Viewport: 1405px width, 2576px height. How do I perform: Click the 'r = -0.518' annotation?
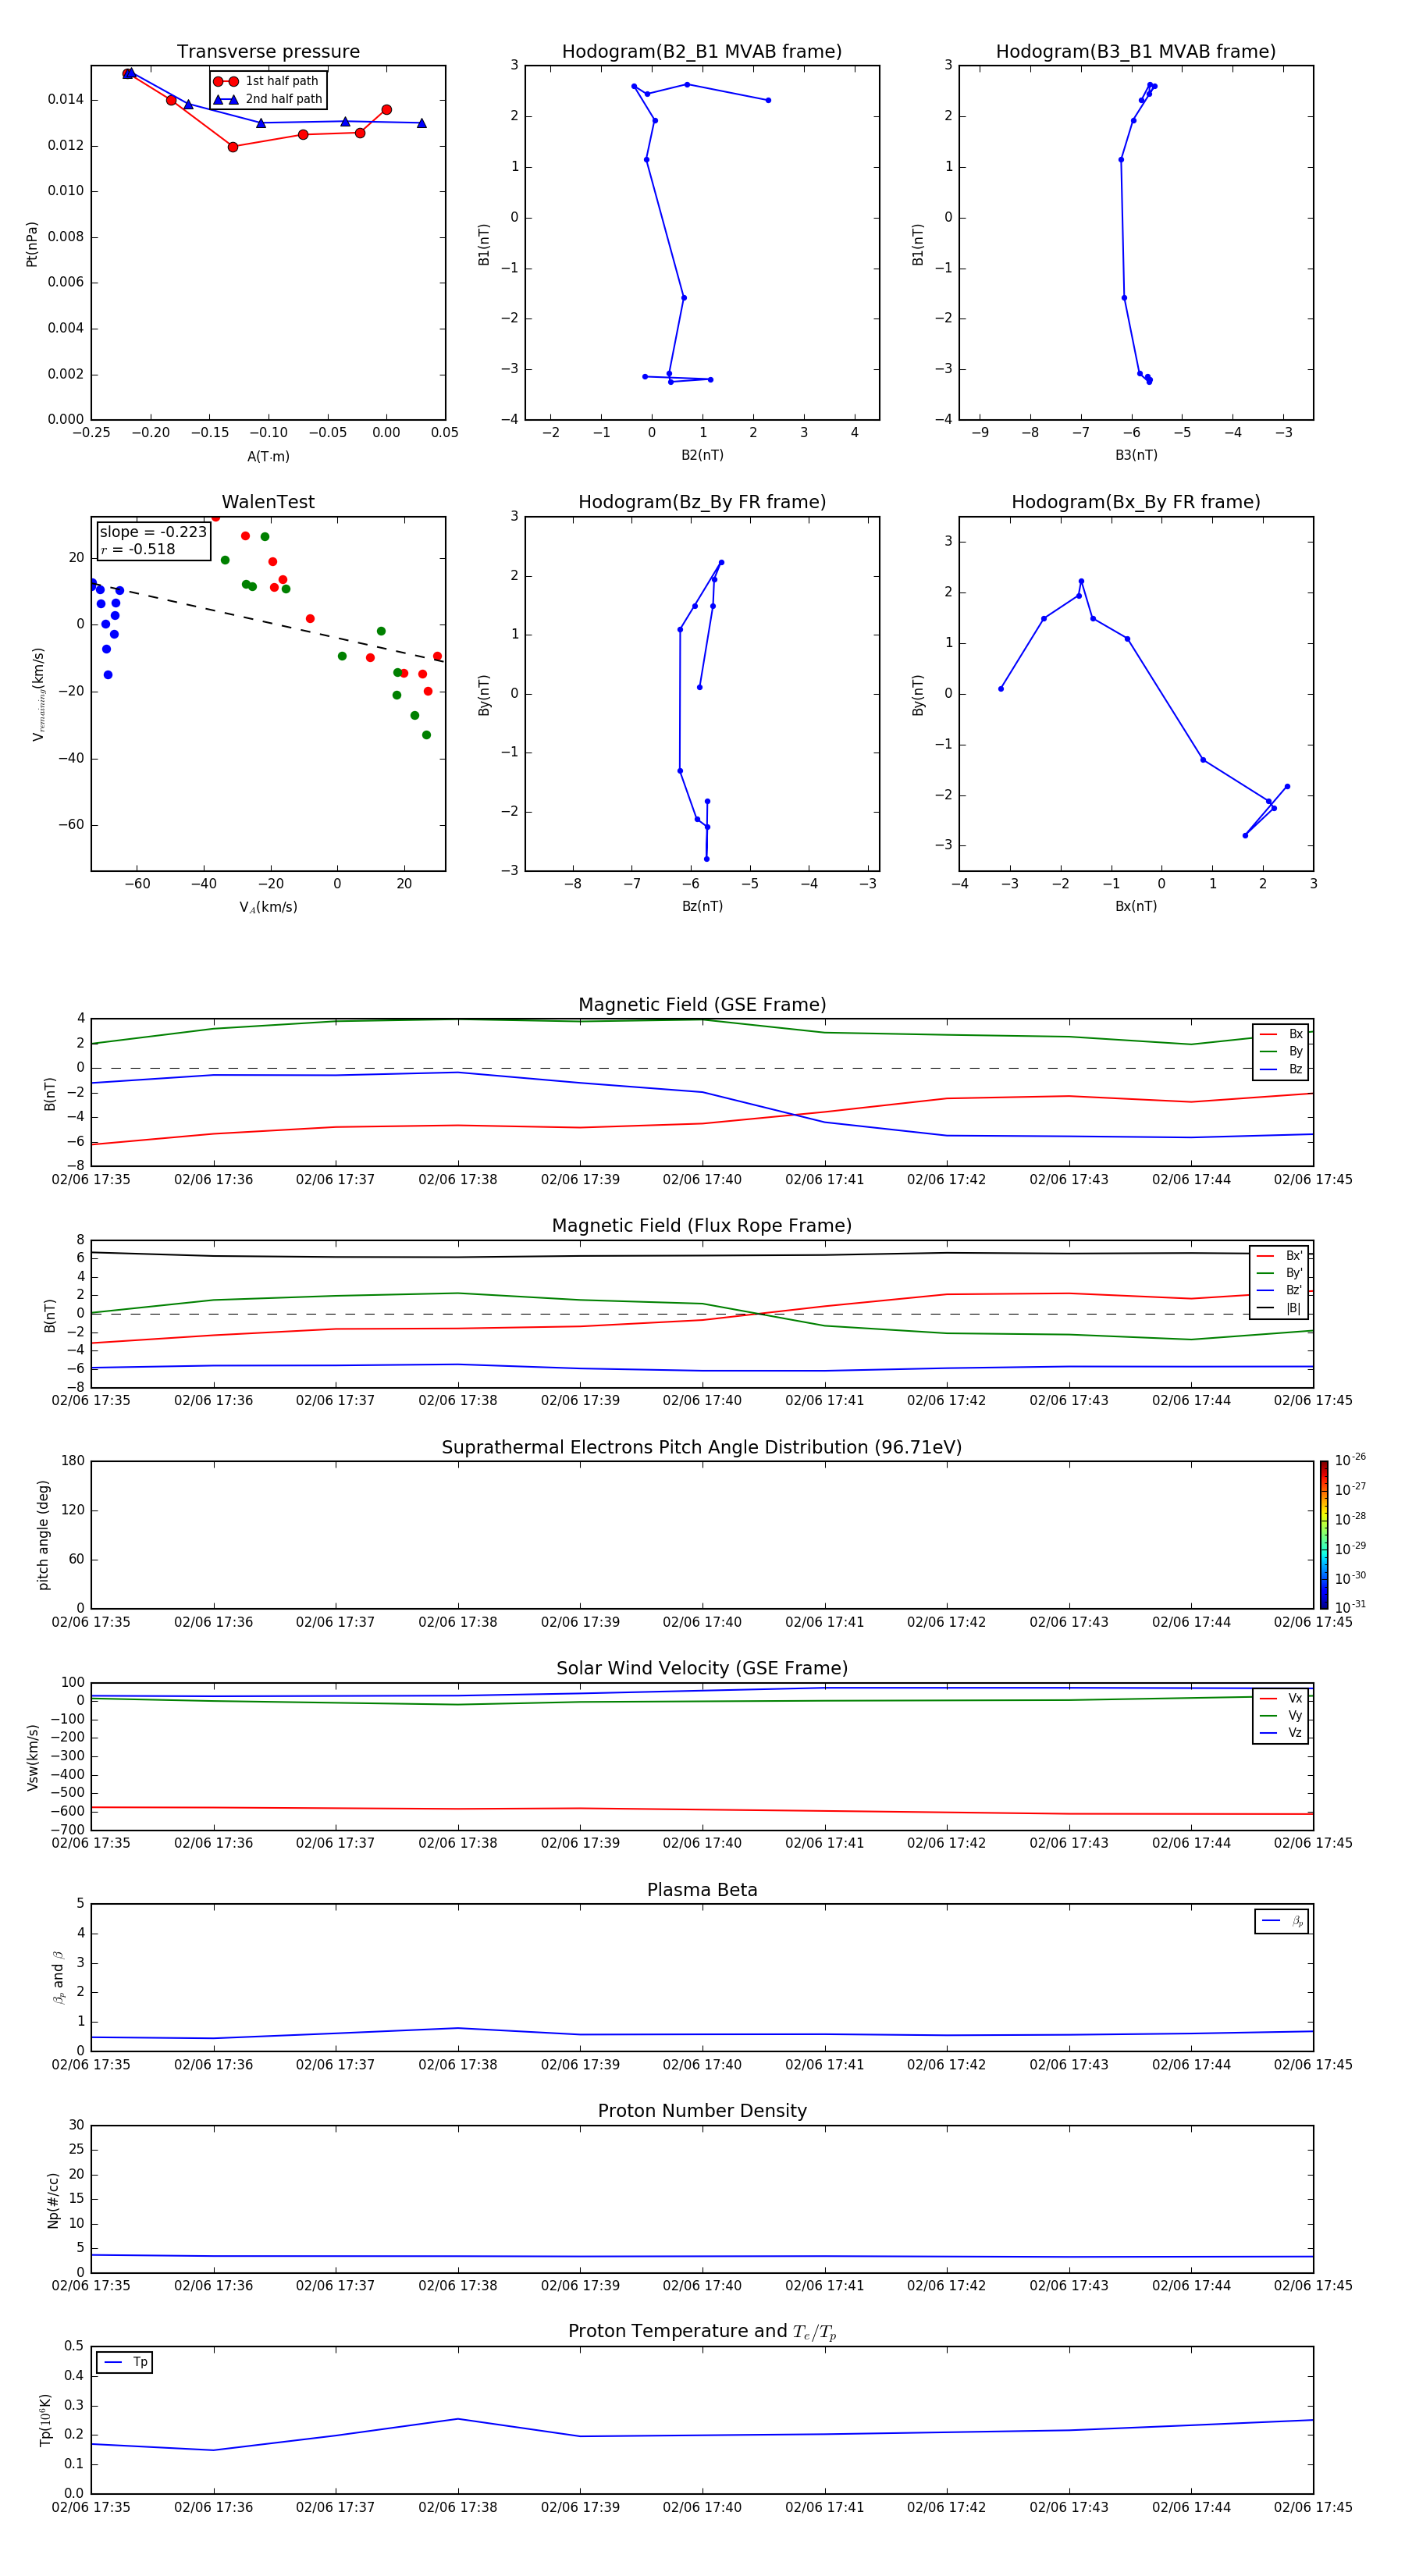click(138, 549)
